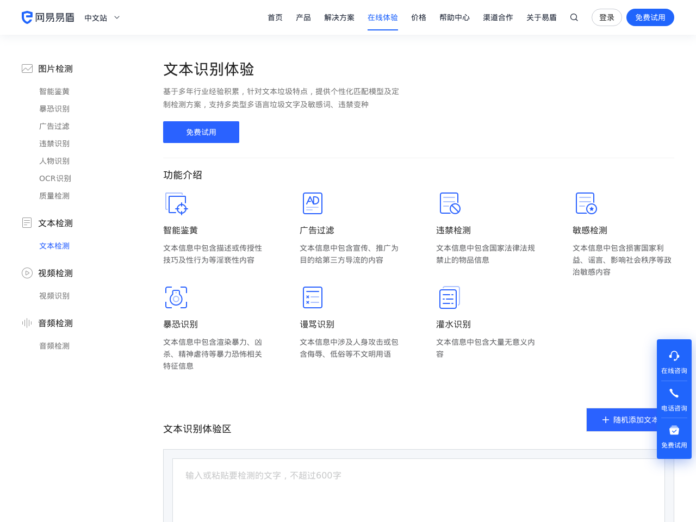Open the 产品 products menu
Viewport: 696px width, 522px height.
coord(303,17)
